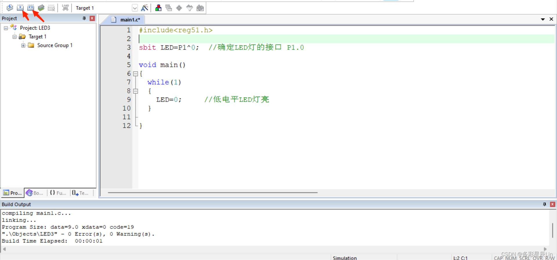This screenshot has width=557, height=260.
Task: Click the Stop build icon
Action: [51, 8]
